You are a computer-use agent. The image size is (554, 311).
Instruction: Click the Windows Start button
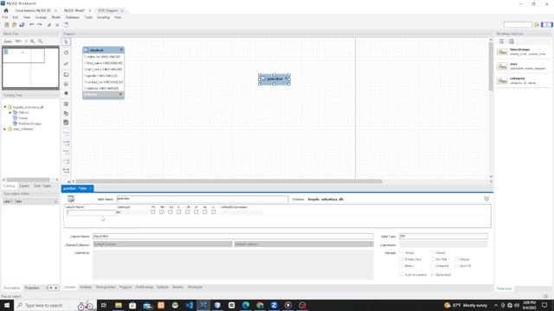click(x=7, y=305)
